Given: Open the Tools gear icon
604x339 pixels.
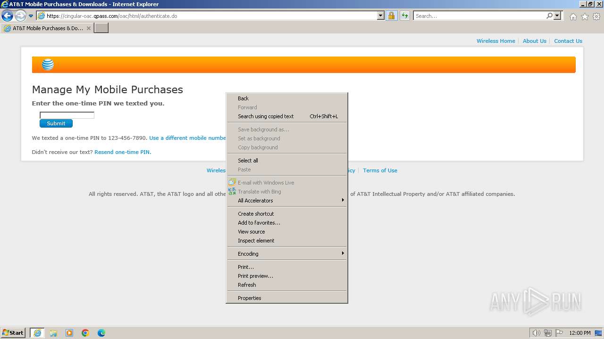Looking at the screenshot, I should 596,16.
